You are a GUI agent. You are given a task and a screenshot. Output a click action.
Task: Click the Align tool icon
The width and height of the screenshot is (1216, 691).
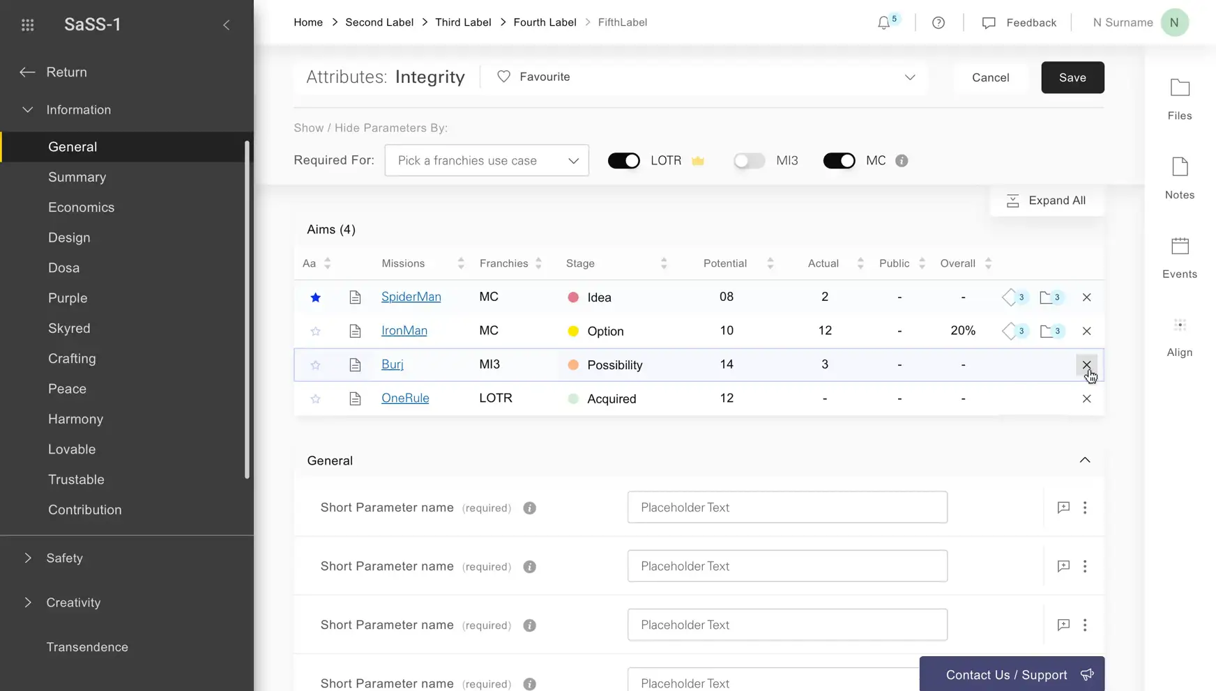coord(1178,325)
